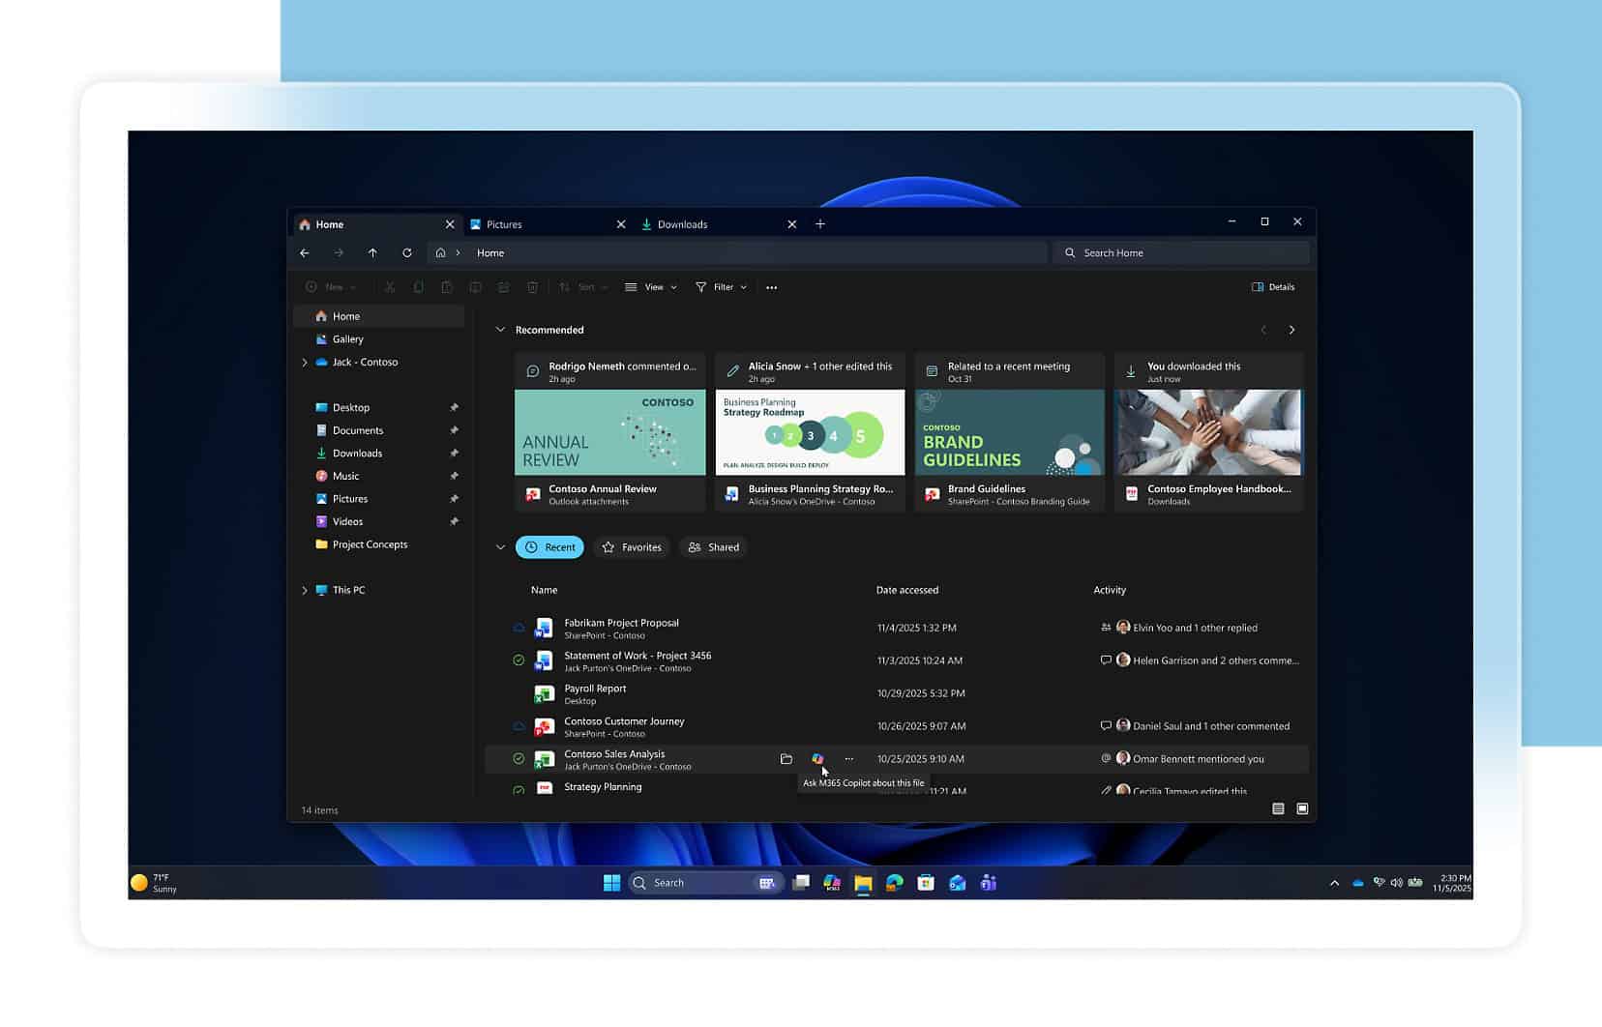
Task: Open Project Concepts folder
Action: tap(370, 544)
